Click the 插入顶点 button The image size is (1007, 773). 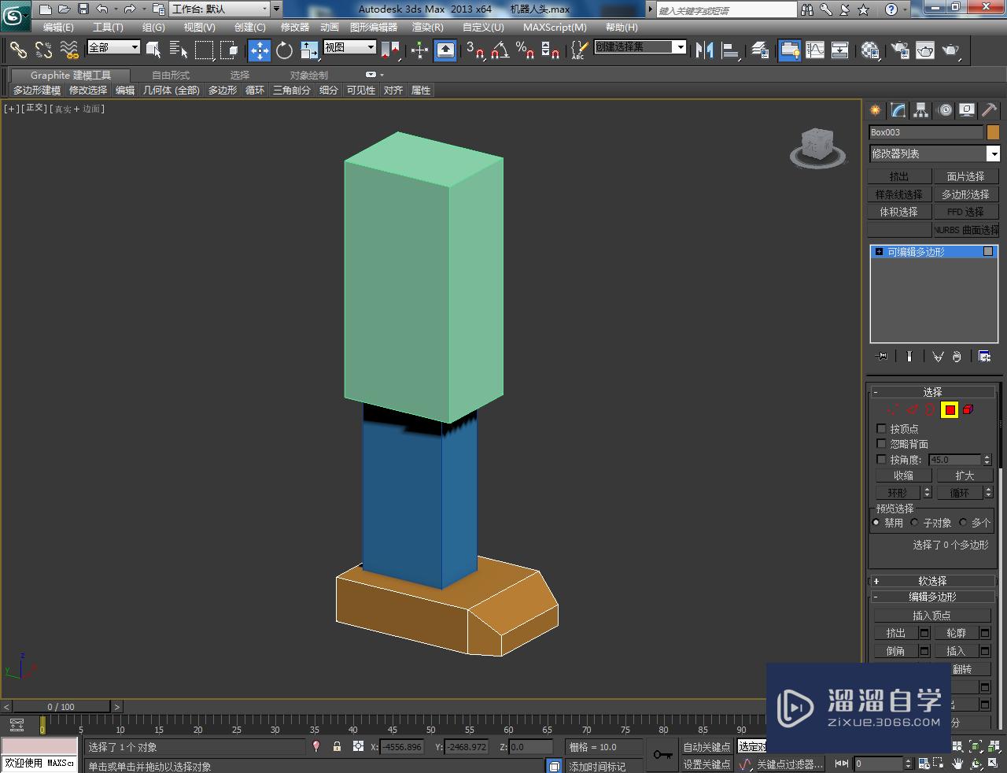(931, 616)
